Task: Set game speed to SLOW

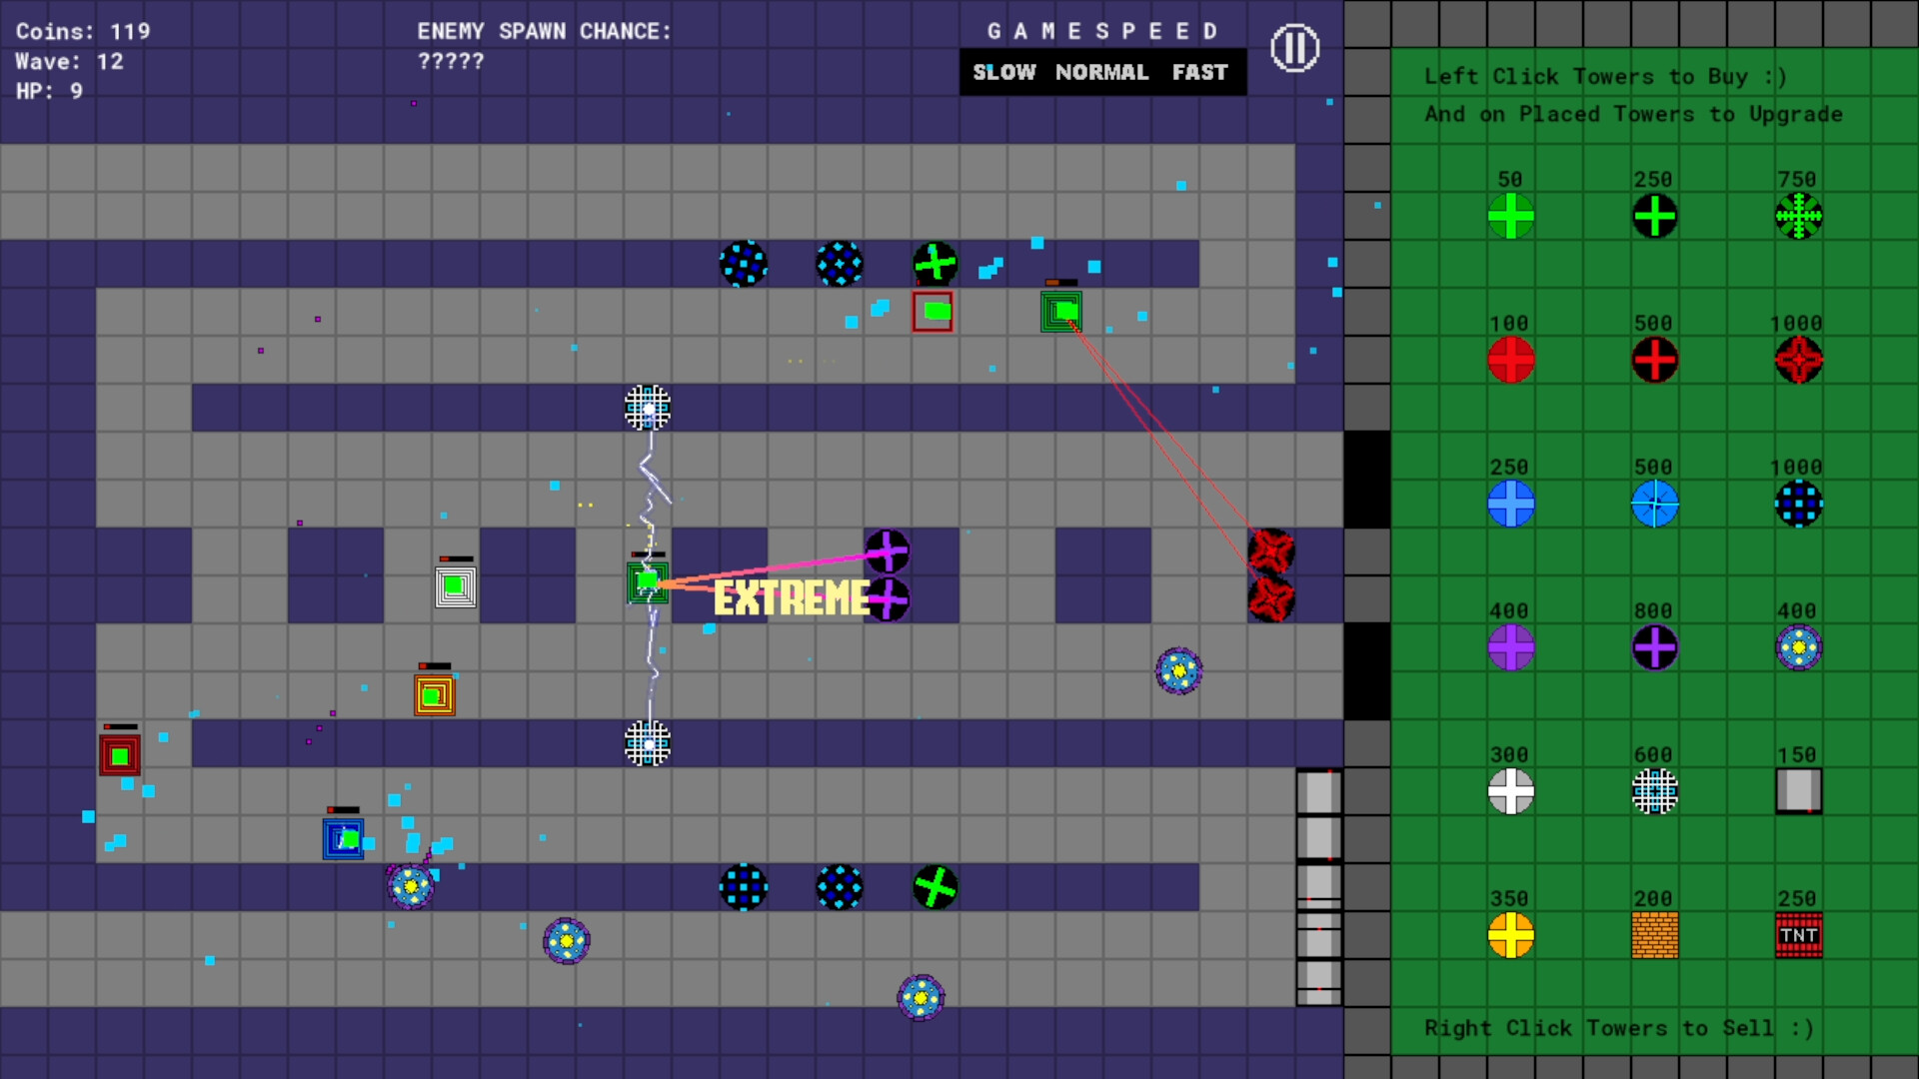Action: tap(1004, 71)
